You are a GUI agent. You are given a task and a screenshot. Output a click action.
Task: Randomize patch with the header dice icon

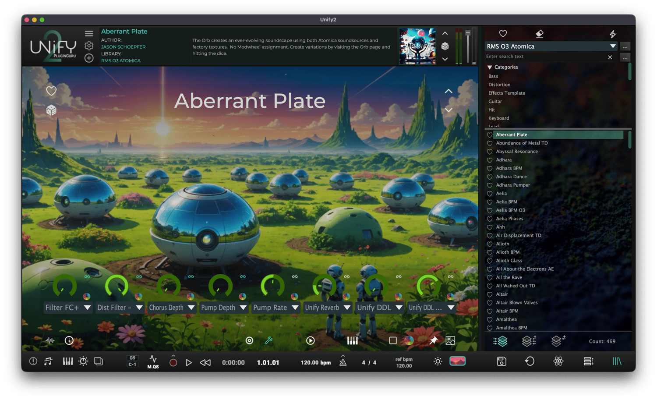tap(445, 46)
